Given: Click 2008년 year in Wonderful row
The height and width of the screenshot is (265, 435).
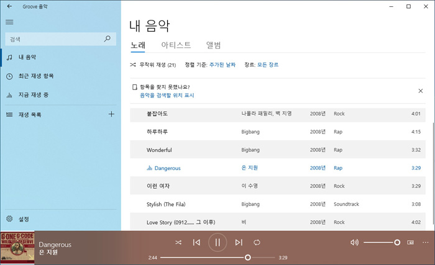Looking at the screenshot, I should point(318,150).
